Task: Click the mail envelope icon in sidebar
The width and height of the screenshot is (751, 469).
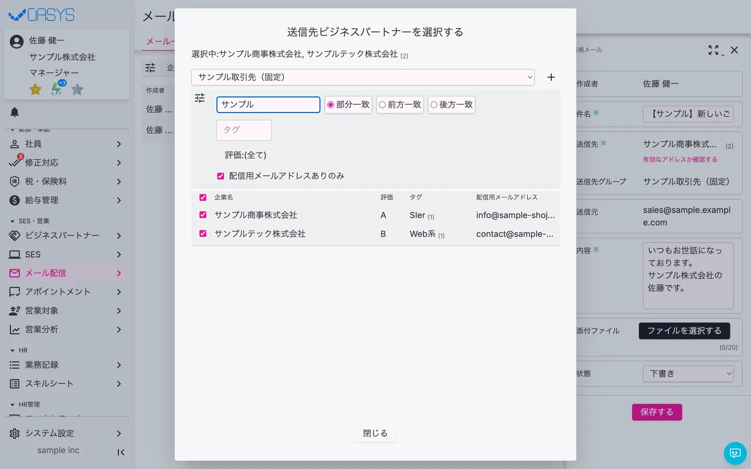Action: pos(15,273)
